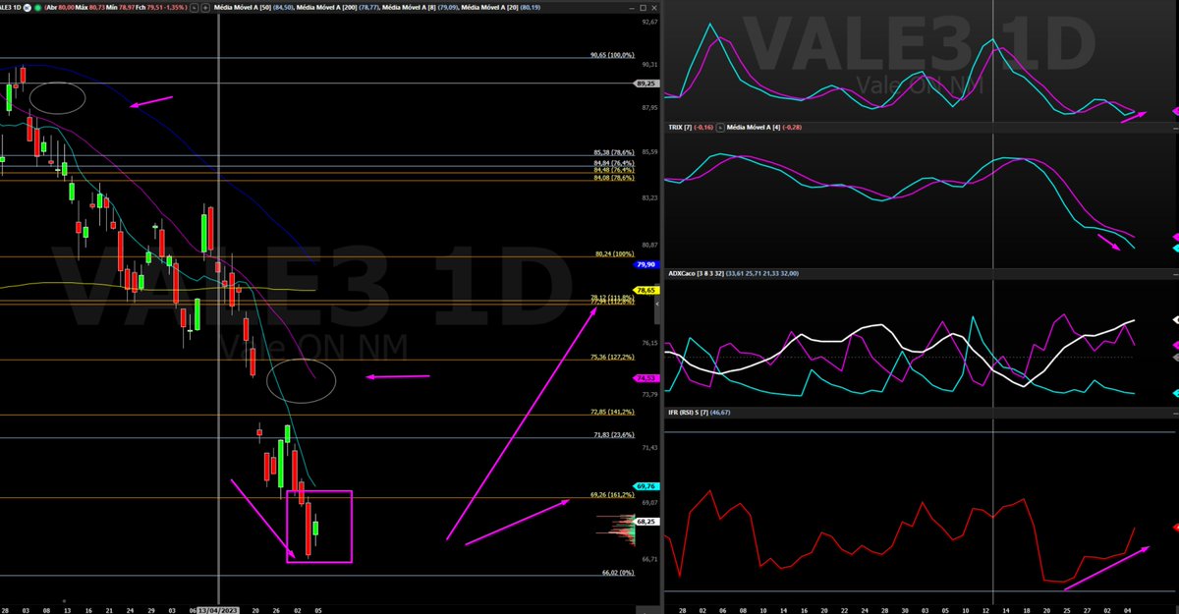
Task: Click the red RSI value marker on right axis
Action: pos(1175,529)
